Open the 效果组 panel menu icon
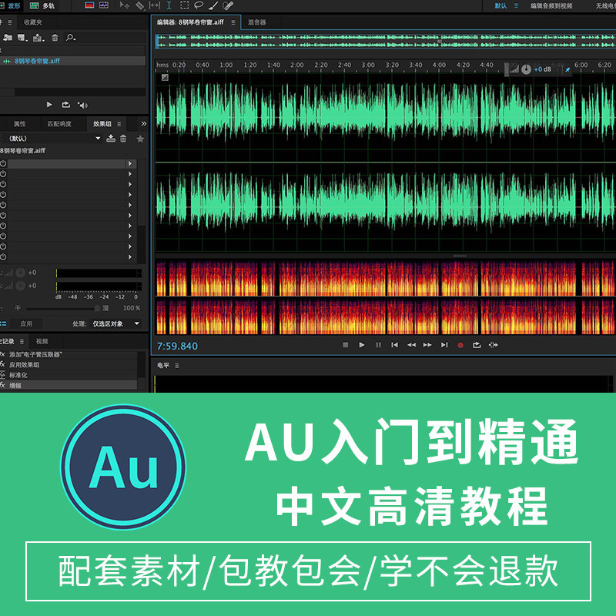The image size is (616, 616). click(x=119, y=124)
